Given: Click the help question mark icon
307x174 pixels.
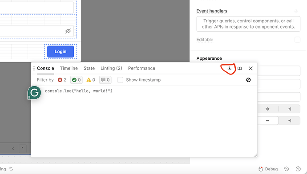Looking at the screenshot, I should [x=298, y=169].
